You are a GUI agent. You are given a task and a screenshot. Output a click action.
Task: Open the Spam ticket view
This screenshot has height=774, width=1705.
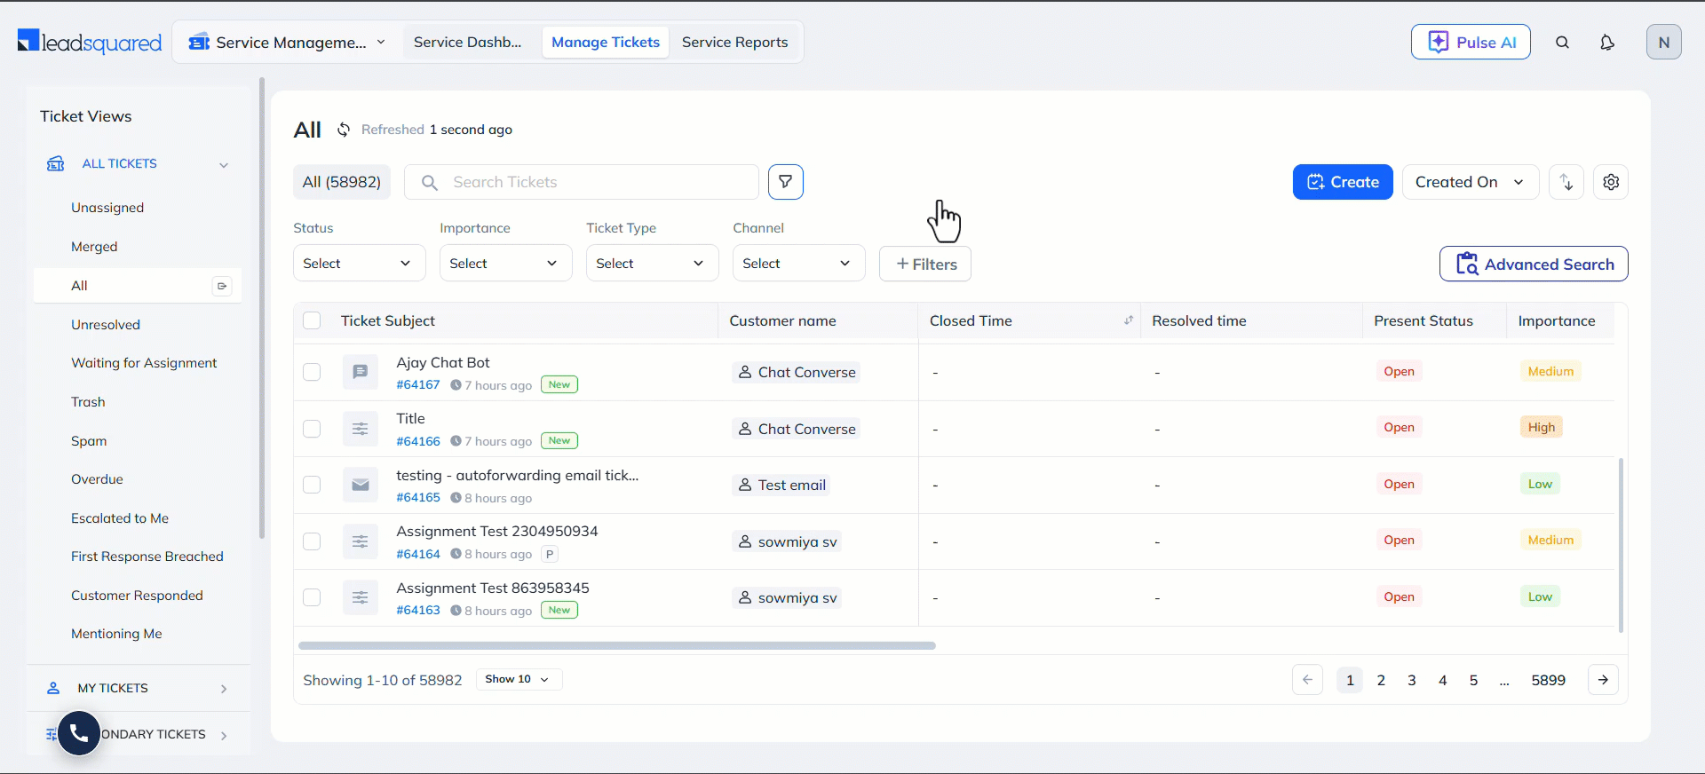point(89,441)
